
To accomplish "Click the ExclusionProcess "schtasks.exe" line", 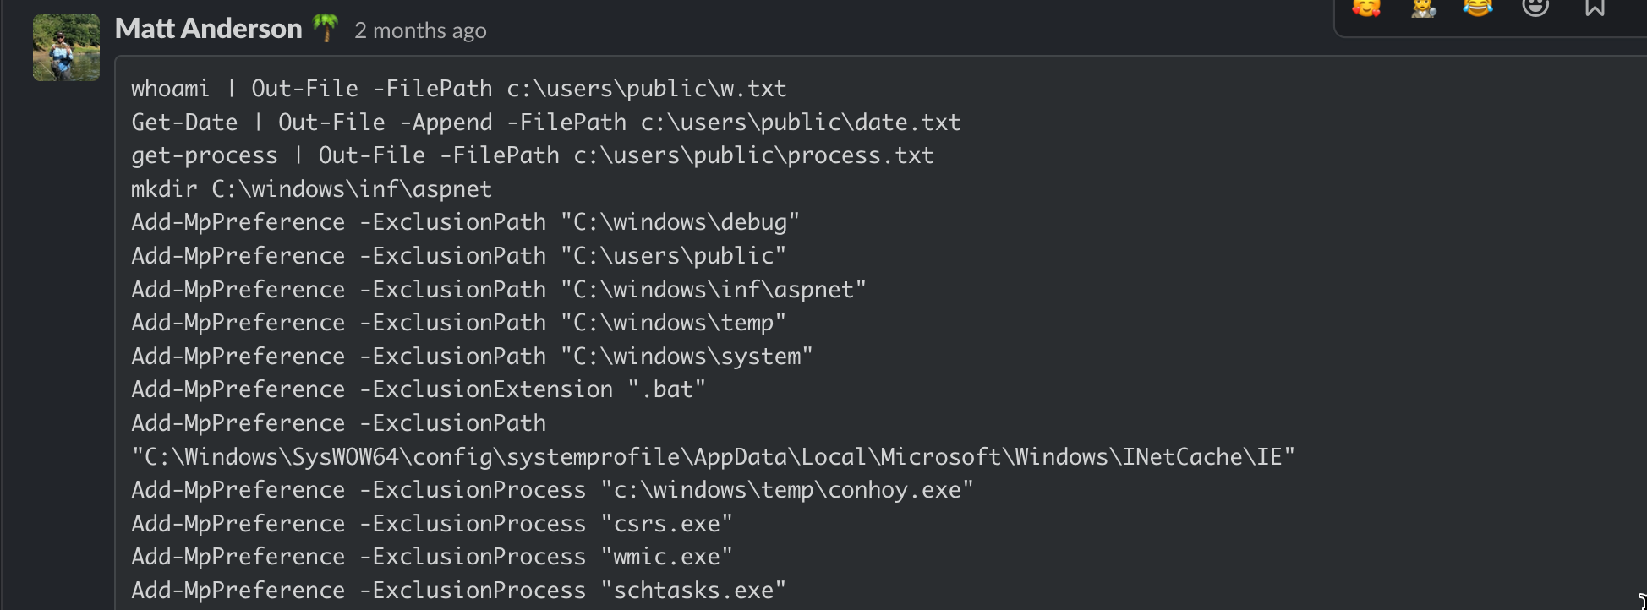I will click(459, 591).
